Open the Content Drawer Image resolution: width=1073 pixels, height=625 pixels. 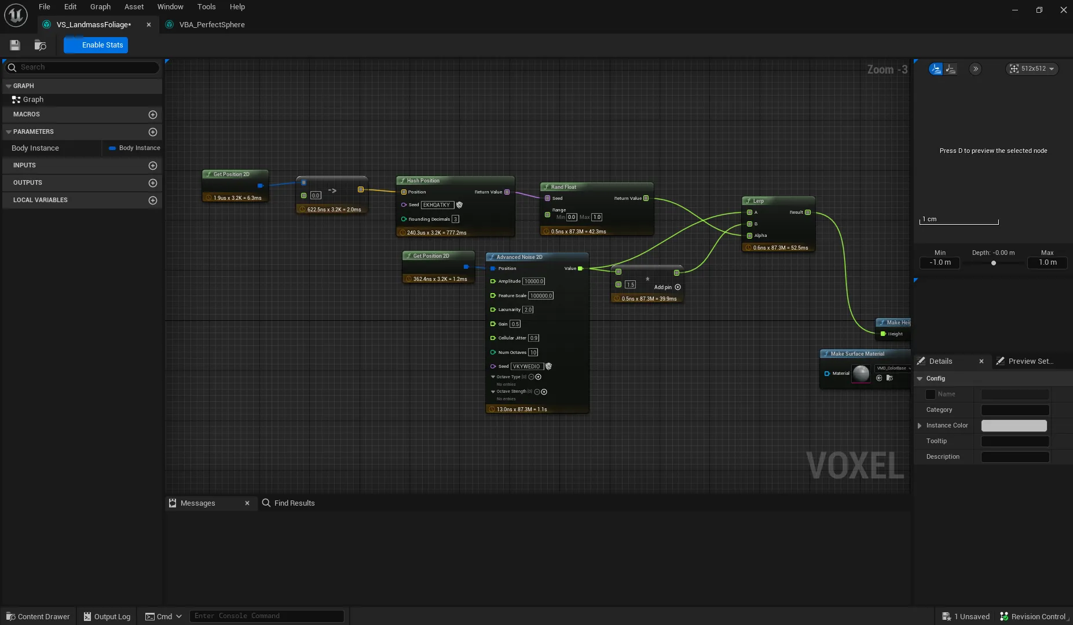(38, 616)
